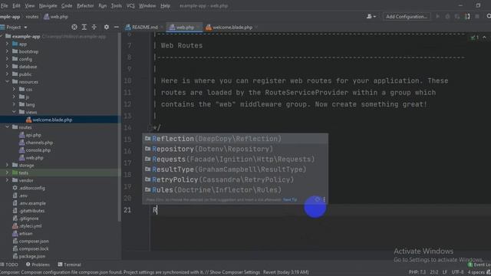Expand the config folder

tap(7, 59)
